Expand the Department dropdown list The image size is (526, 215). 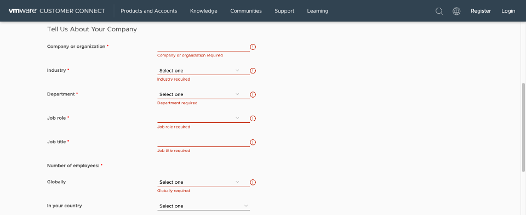[x=203, y=95]
